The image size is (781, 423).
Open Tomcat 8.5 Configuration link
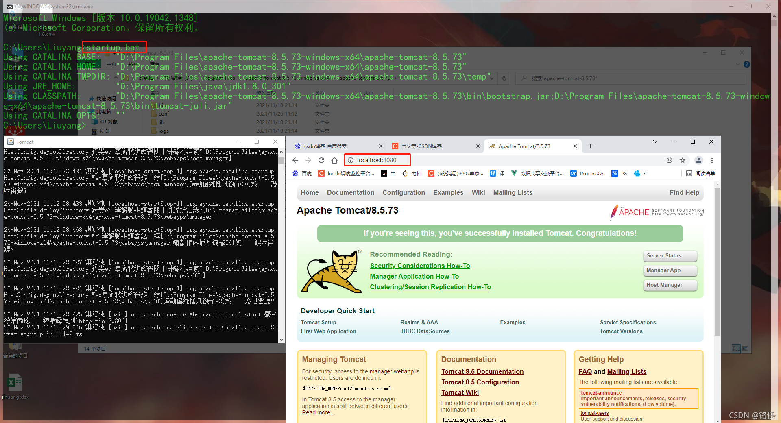click(x=480, y=382)
